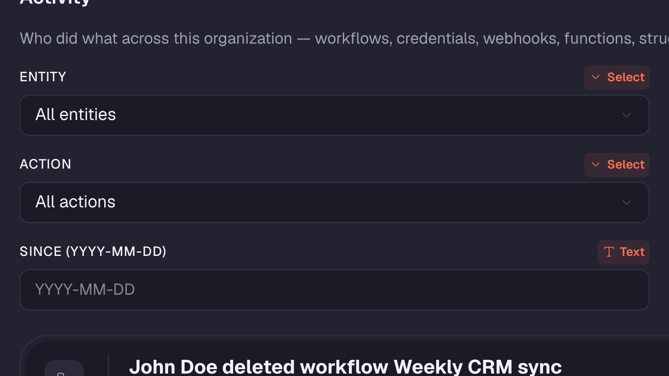Screen dimensions: 669x376
Task: Click the Select badge beside ACTION
Action: pyautogui.click(x=617, y=165)
